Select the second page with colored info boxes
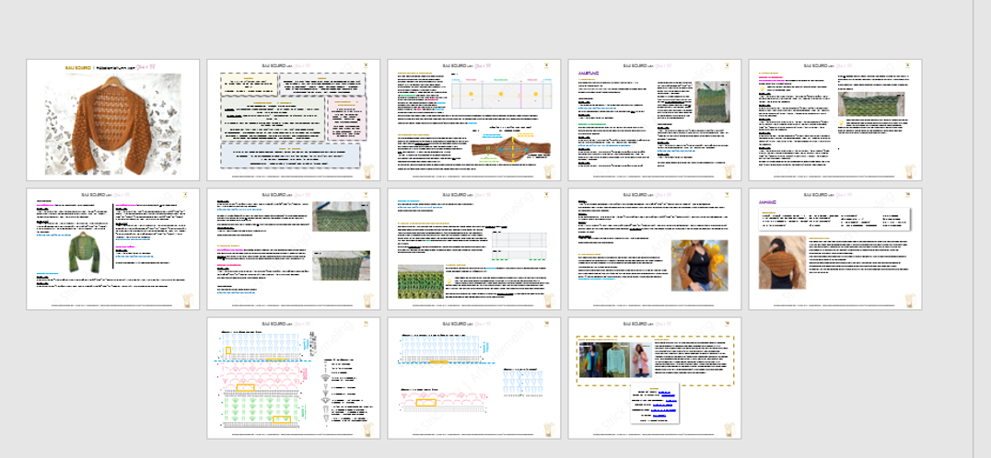Viewport: 991px width, 458px height. (295, 120)
